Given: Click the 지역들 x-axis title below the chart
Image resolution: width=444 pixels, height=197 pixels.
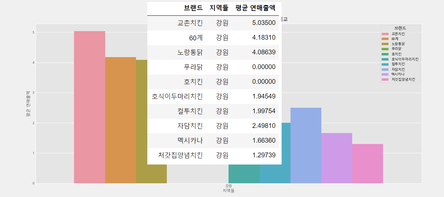Looking at the screenshot, I should [229, 191].
